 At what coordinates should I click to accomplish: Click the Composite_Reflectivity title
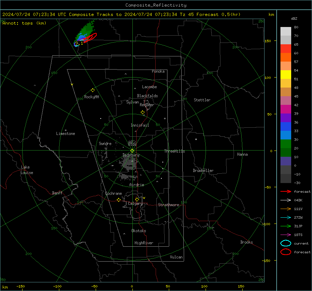(156, 5)
